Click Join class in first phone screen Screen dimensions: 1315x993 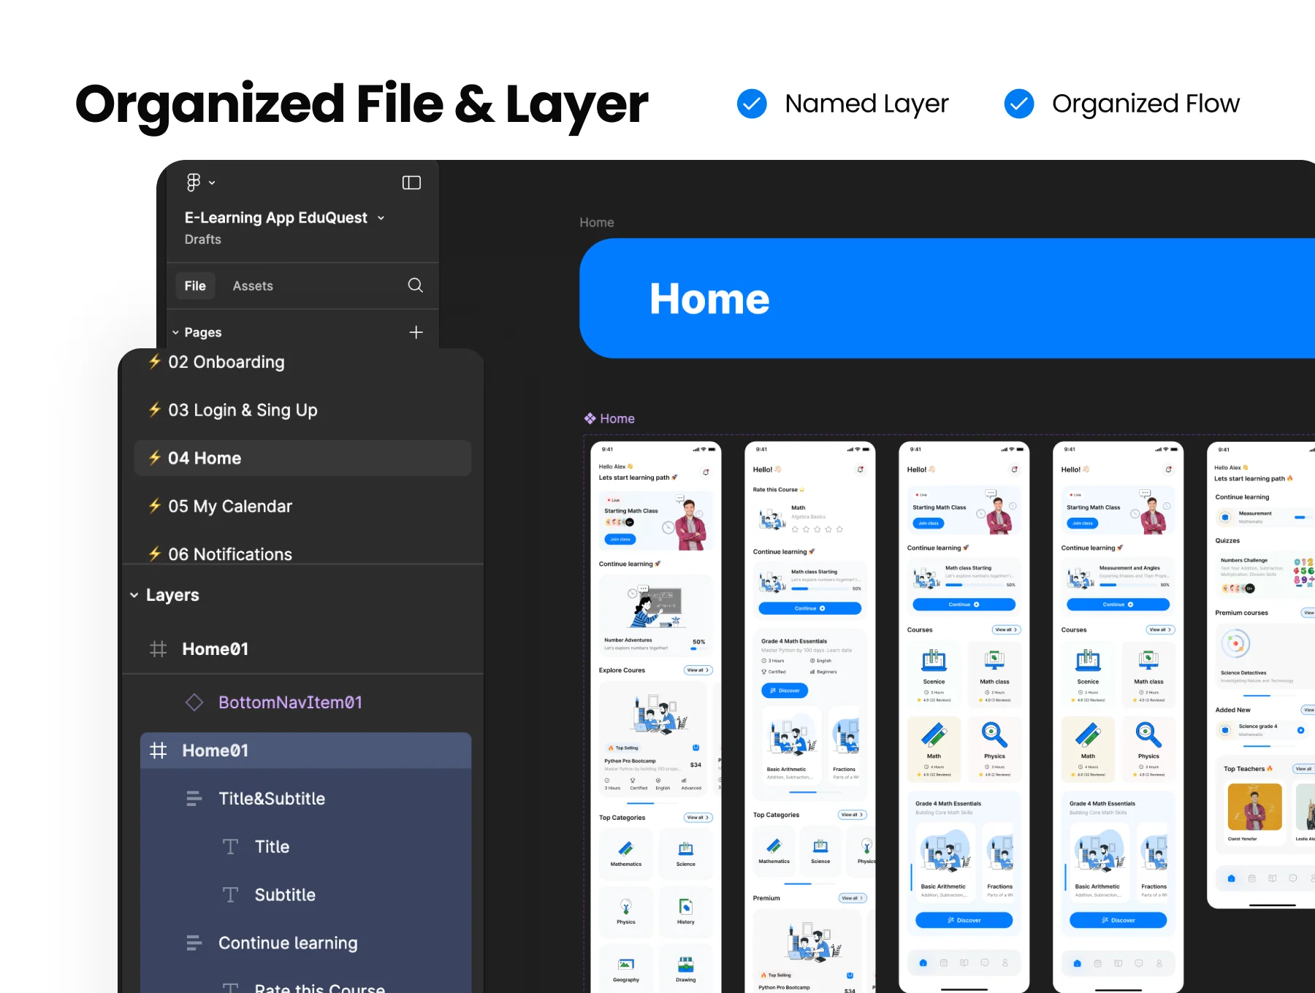[620, 540]
